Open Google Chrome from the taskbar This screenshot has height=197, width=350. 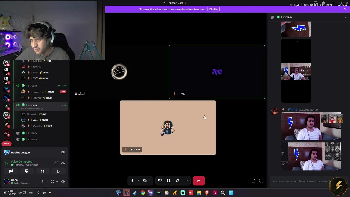[143, 193]
